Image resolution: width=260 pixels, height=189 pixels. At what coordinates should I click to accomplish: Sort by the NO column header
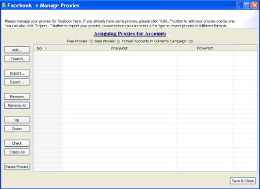point(47,48)
